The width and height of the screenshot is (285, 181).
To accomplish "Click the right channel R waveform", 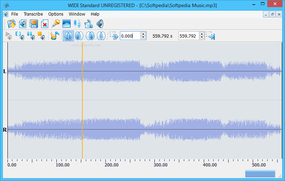I will click(x=144, y=130).
